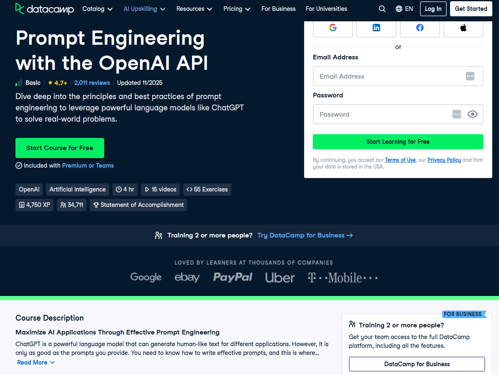Click the checkmark icon beside Included with
The image size is (499, 375).
point(19,166)
